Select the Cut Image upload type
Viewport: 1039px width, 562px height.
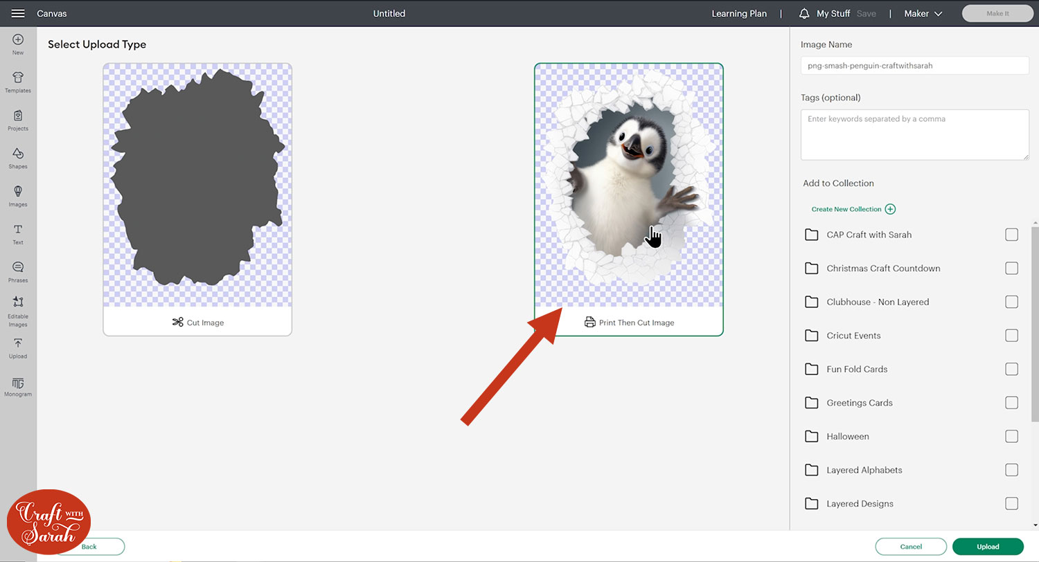[x=197, y=199]
